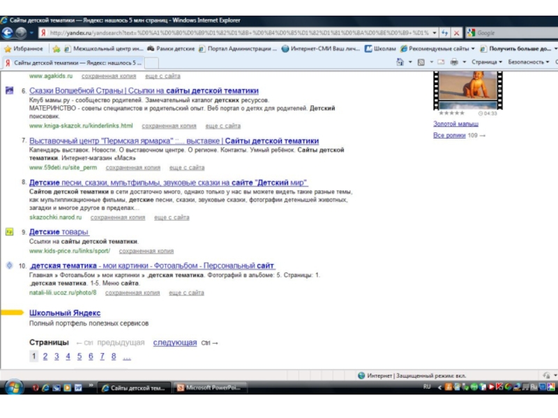Screen dimensions: 558x418
Task: Click in the Google search box
Action: [x=513, y=33]
